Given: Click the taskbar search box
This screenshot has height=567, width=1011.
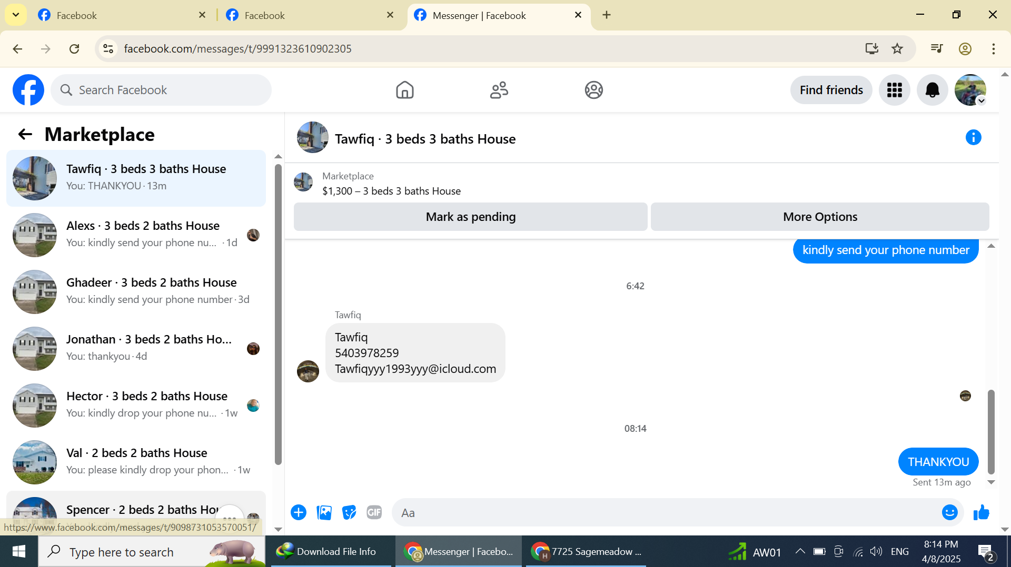Looking at the screenshot, I should point(152,551).
